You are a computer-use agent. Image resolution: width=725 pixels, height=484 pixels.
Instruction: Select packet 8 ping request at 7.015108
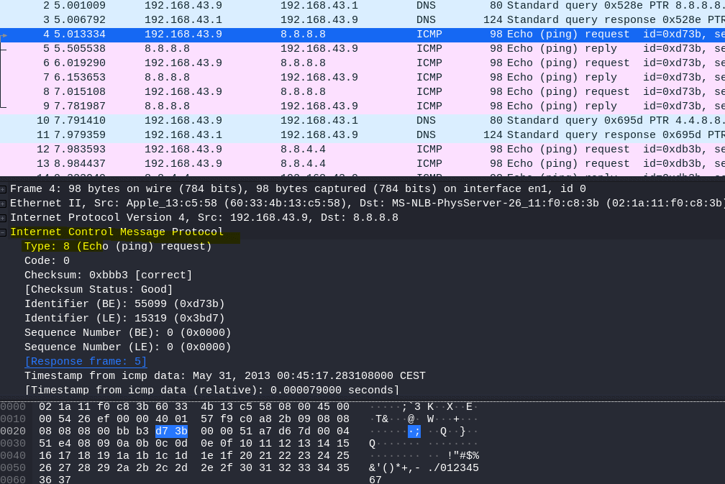(362, 91)
